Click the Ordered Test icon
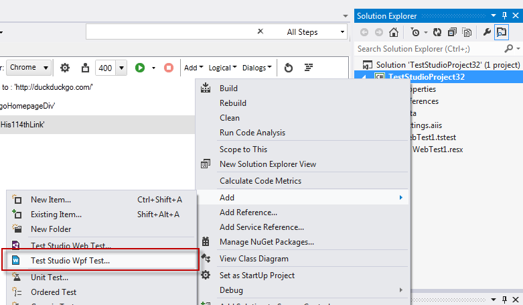Viewport: 523px width, 305px height. 17,292
